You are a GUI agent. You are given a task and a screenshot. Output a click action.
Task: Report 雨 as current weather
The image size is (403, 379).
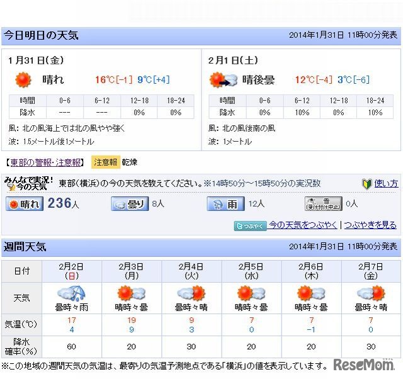point(225,204)
